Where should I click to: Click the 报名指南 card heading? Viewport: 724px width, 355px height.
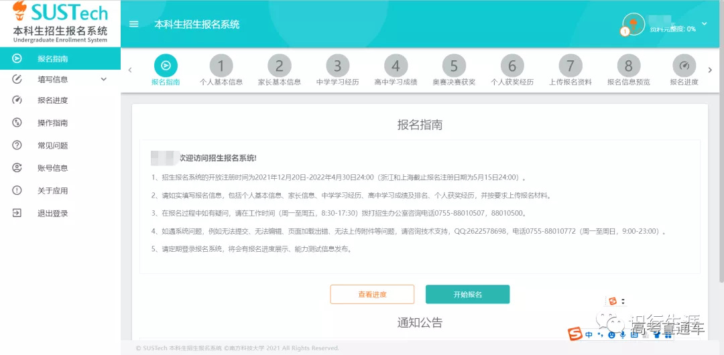420,125
